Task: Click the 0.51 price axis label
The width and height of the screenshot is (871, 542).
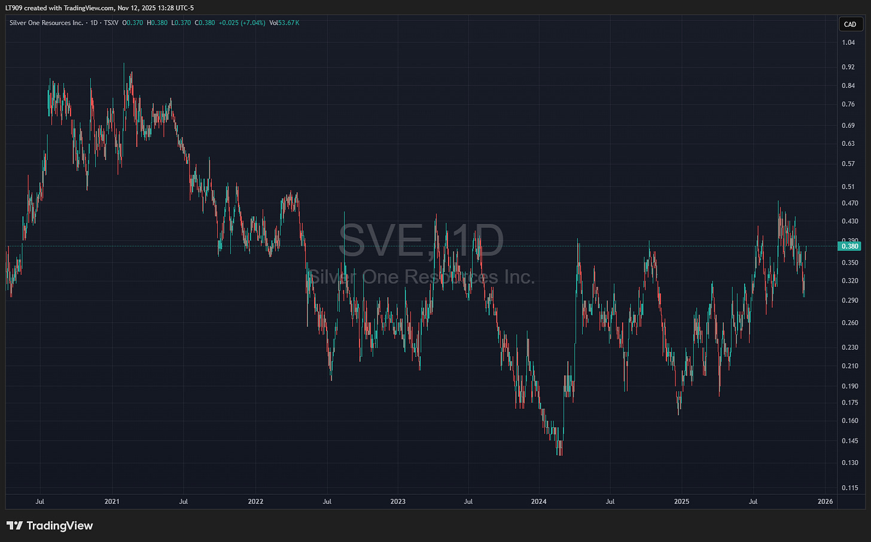Action: (848, 186)
